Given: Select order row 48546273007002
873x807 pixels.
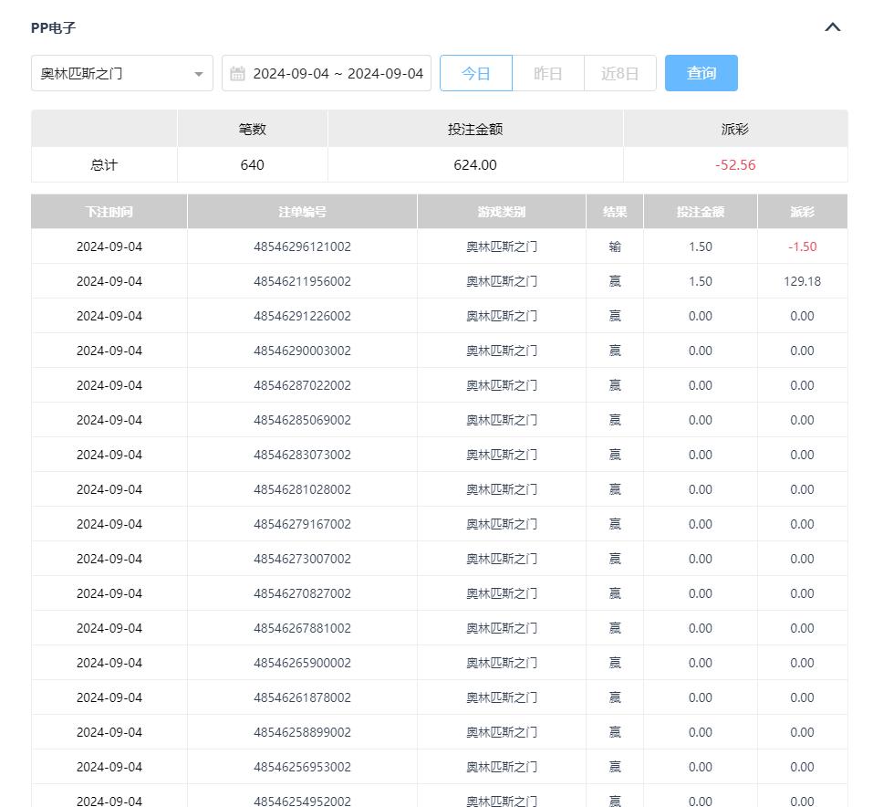Looking at the screenshot, I should coord(302,559).
